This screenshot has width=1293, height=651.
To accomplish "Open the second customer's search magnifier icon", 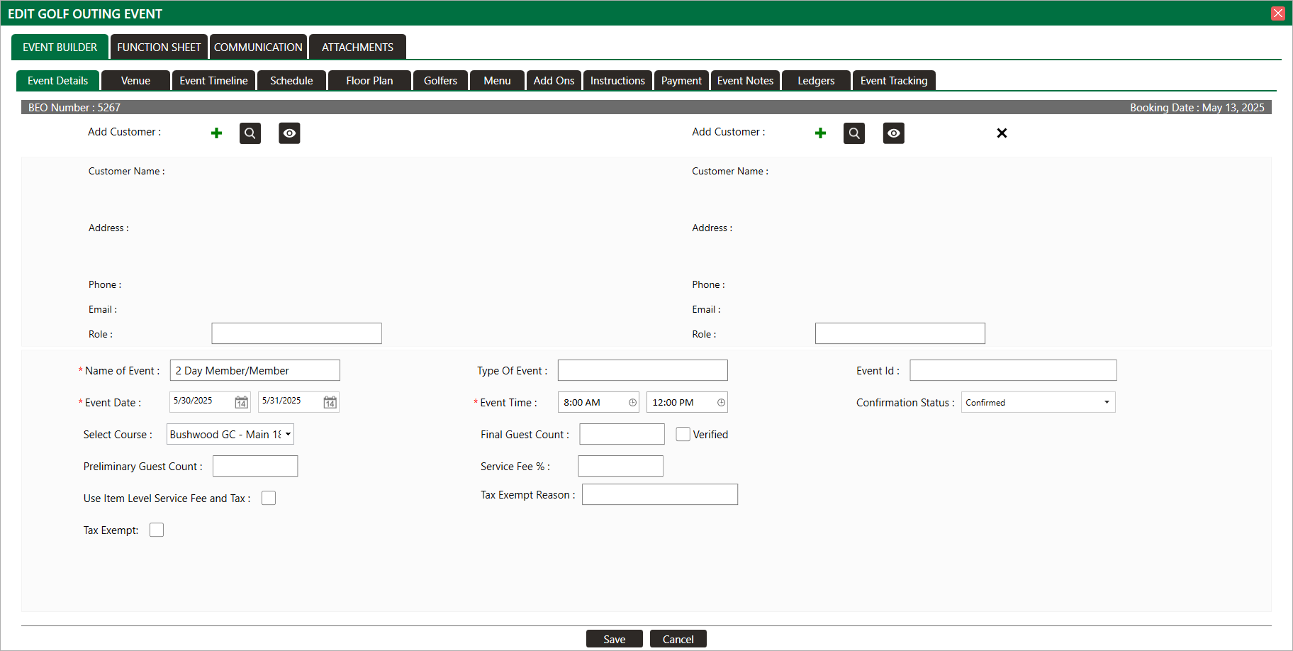I will pyautogui.click(x=854, y=133).
